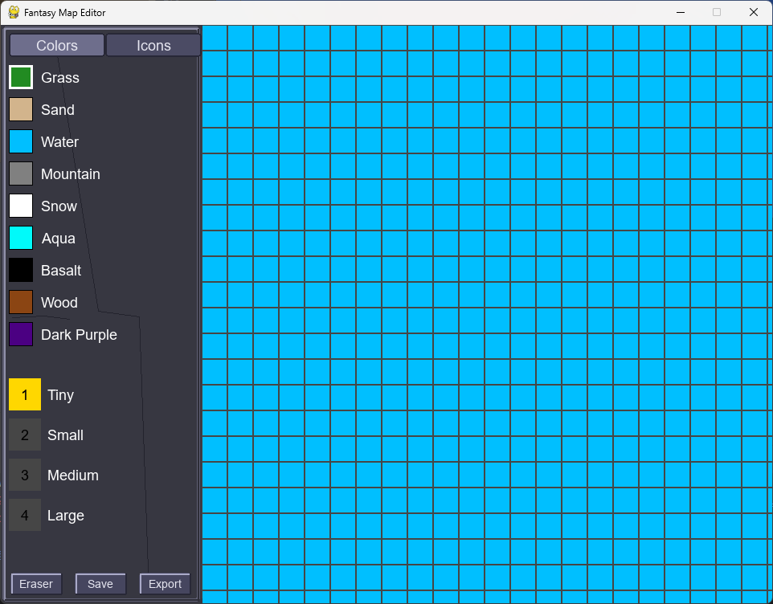Select the tan Sand swatch
The image size is (773, 604).
click(21, 109)
